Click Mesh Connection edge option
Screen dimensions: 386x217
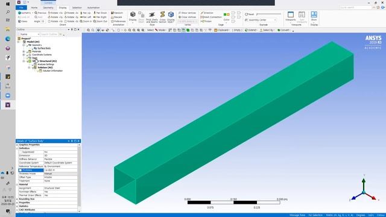coord(211,17)
